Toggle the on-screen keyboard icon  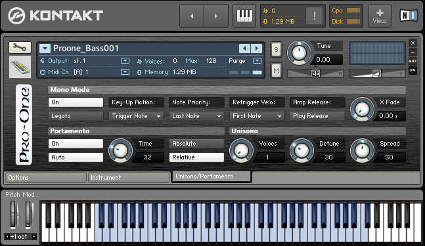coord(244,16)
